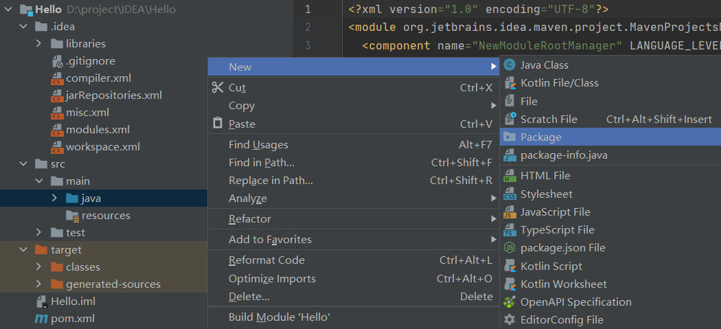Collapse the src folder
Screen dimensions: 721x329
pos(23,163)
